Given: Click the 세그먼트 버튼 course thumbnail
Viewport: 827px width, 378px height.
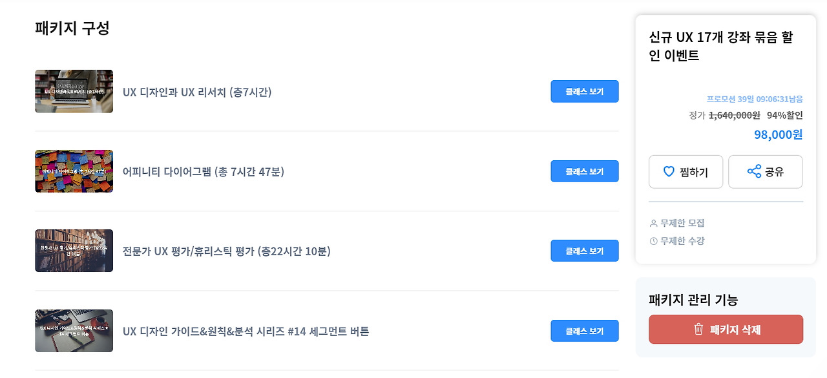Looking at the screenshot, I should (74, 331).
